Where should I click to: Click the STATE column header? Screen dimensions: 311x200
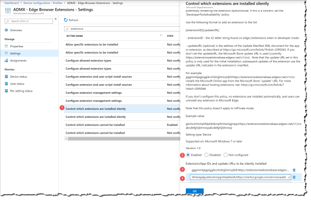[x=170, y=36]
